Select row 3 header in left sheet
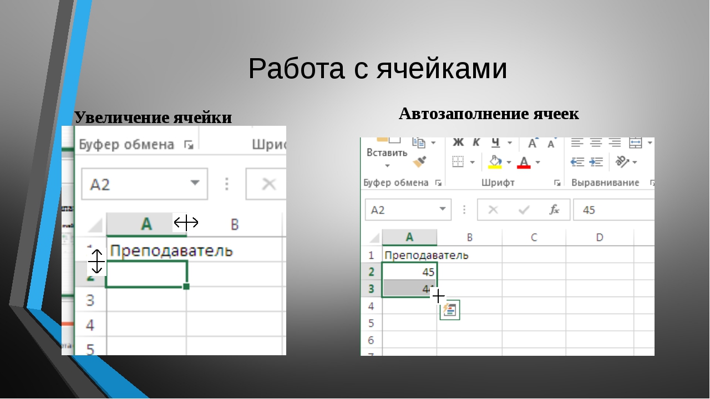This screenshot has width=710, height=399. [x=89, y=300]
